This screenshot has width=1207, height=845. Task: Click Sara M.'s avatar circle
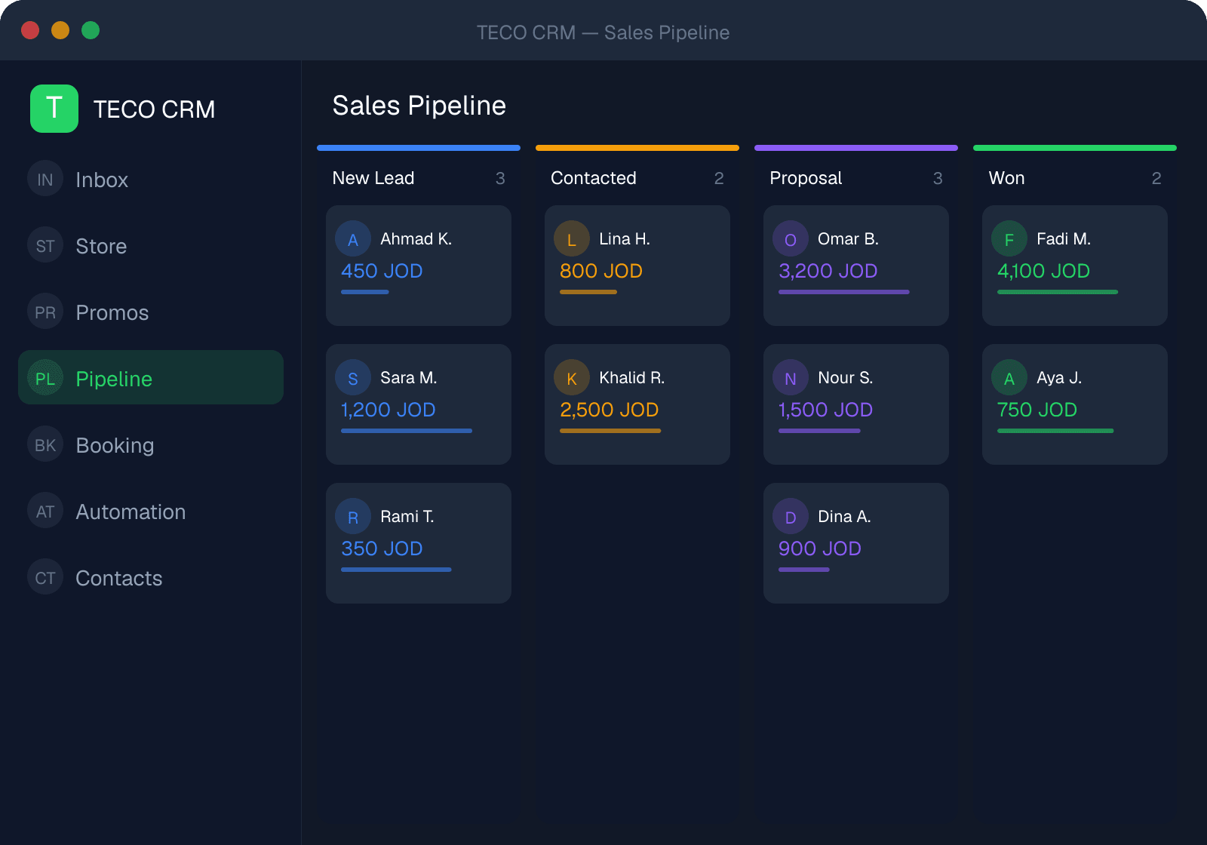click(x=353, y=378)
